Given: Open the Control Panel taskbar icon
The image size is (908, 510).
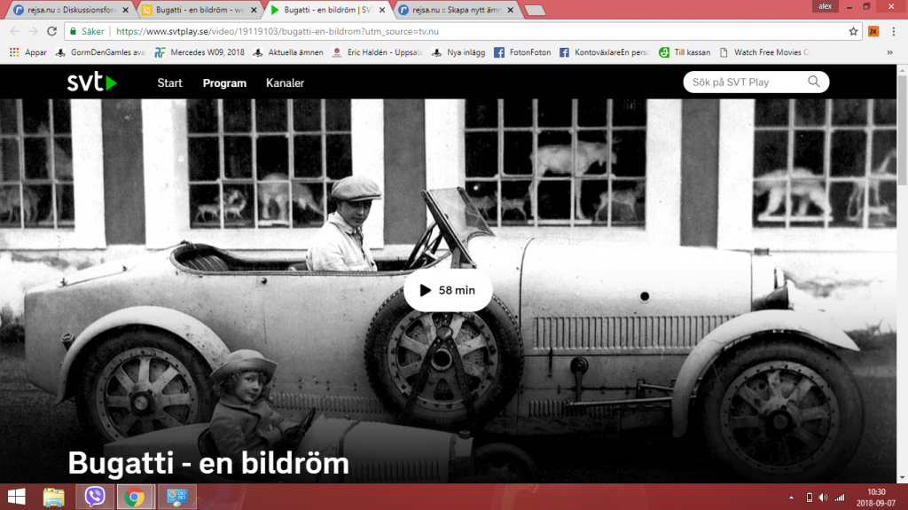Looking at the screenshot, I should [176, 498].
